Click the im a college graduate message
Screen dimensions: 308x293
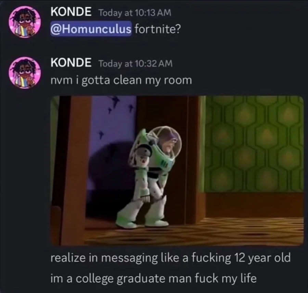click(154, 278)
